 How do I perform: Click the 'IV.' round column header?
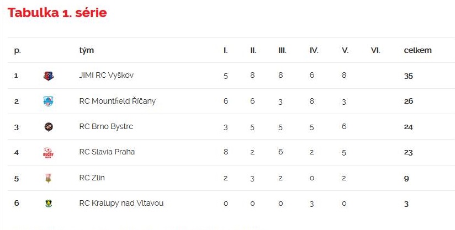(314, 50)
